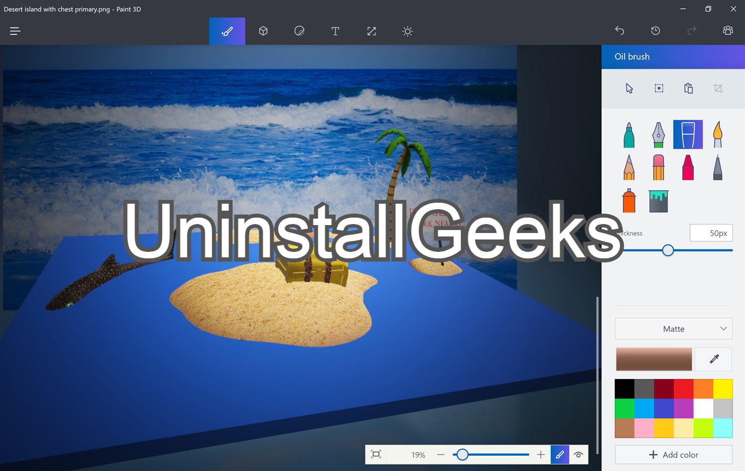
Task: Pick the yellow color swatch
Action: pos(723,389)
